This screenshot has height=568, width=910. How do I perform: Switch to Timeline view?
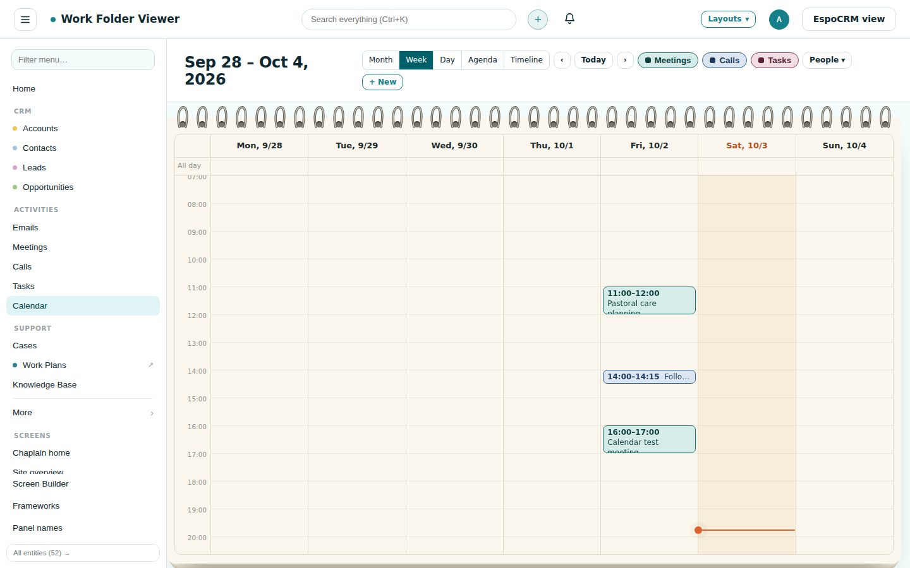click(526, 60)
